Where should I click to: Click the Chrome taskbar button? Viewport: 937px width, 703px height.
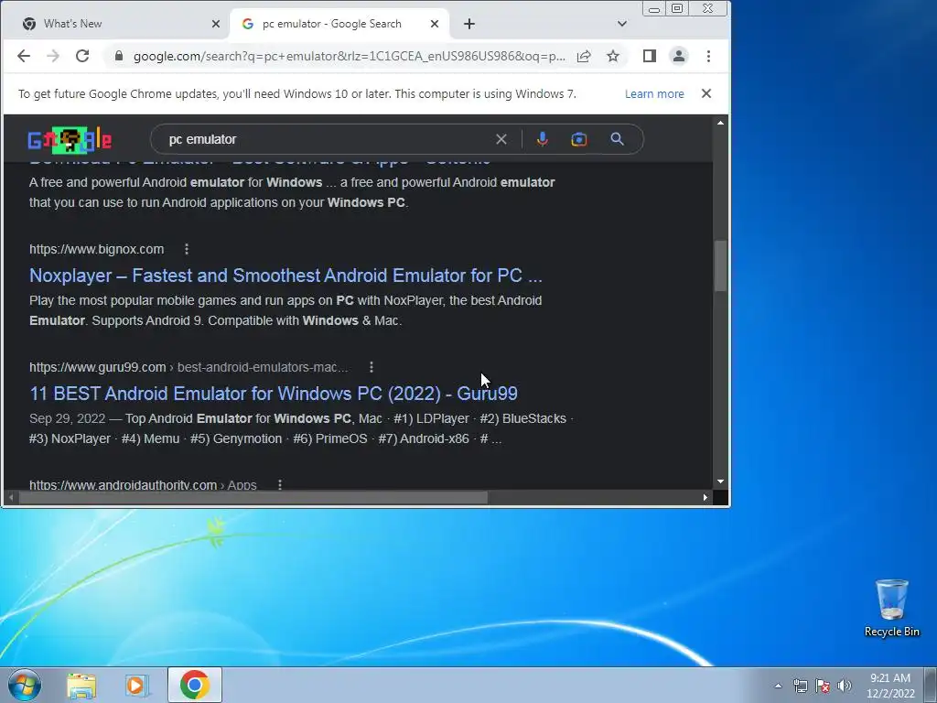[x=195, y=685]
